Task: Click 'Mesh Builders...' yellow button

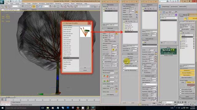Action: tap(187, 75)
